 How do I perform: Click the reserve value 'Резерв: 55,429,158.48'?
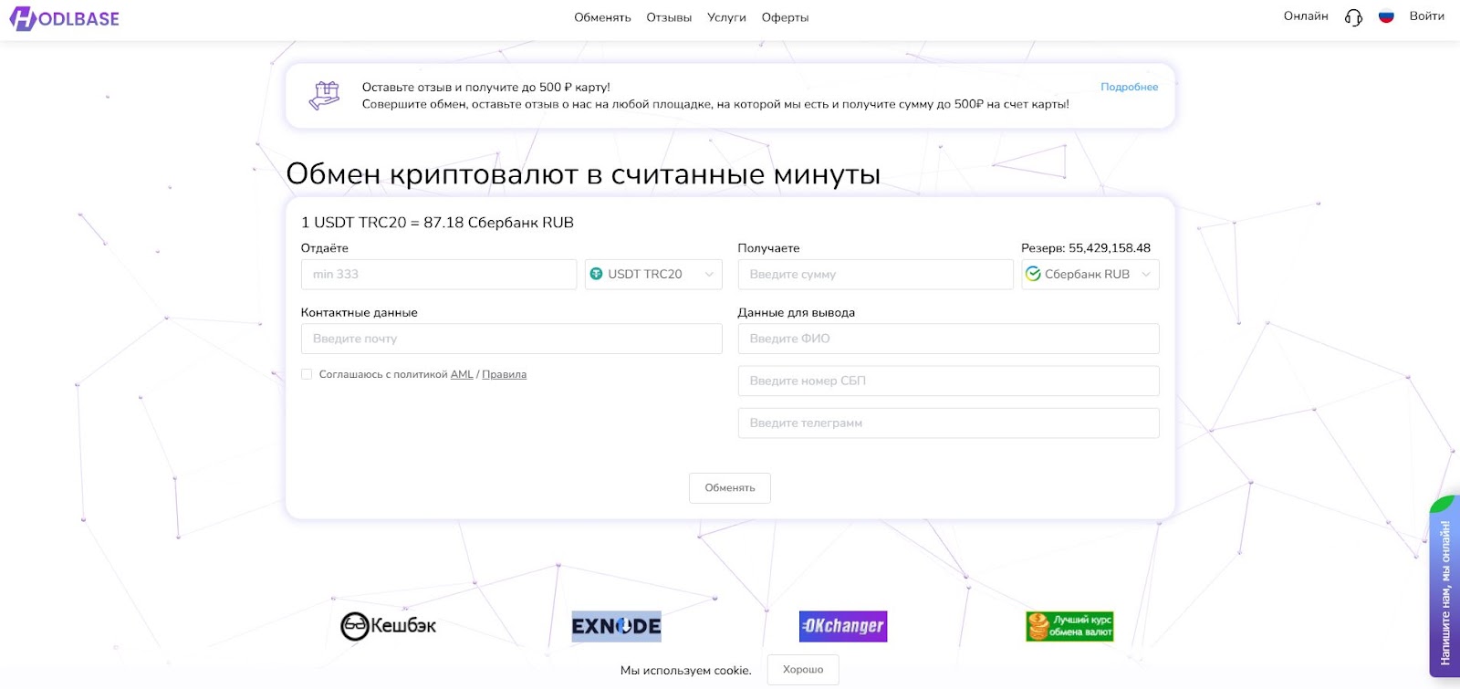1086,248
